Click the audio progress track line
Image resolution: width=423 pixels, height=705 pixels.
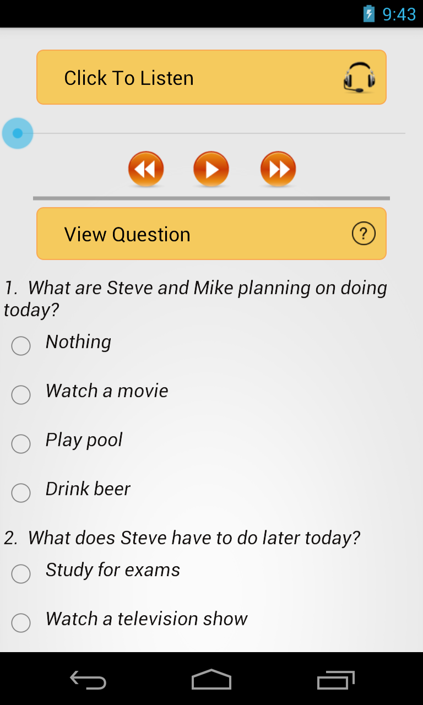[220, 133]
